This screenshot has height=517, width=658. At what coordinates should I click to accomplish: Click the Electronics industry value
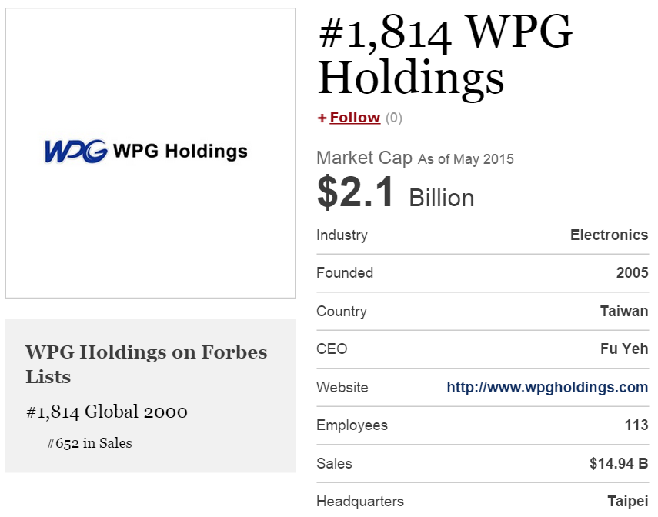pos(609,235)
